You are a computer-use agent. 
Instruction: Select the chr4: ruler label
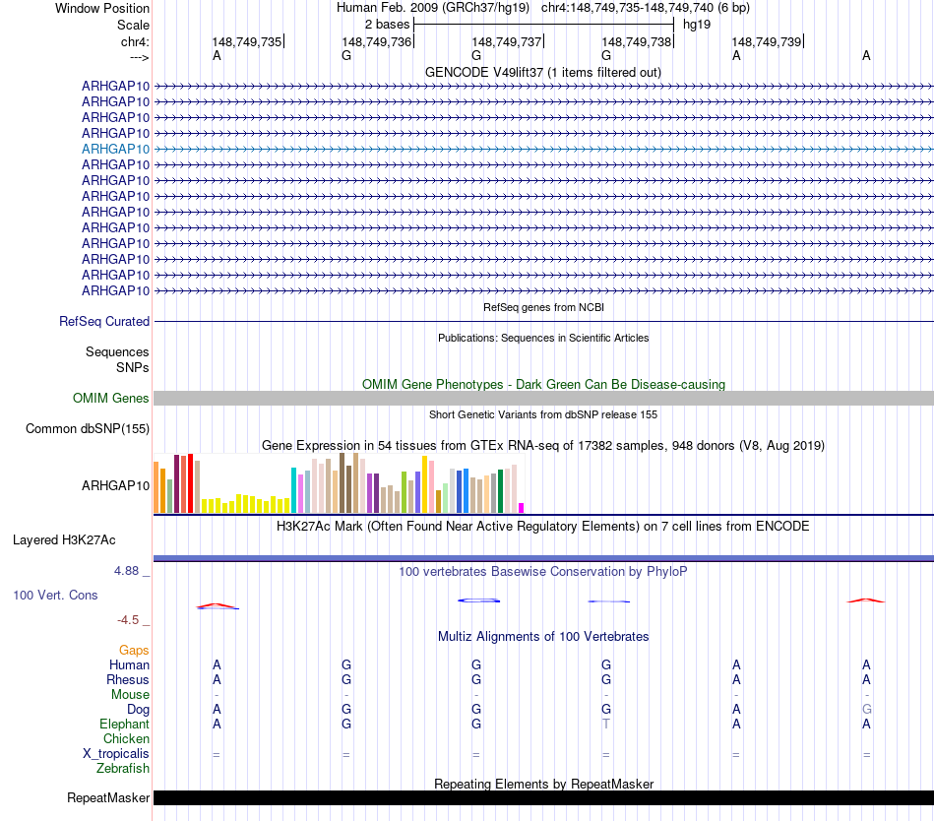135,41
